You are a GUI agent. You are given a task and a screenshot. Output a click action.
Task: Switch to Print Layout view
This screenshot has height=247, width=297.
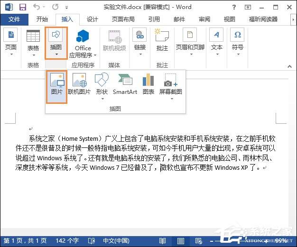pyautogui.click(x=180, y=241)
